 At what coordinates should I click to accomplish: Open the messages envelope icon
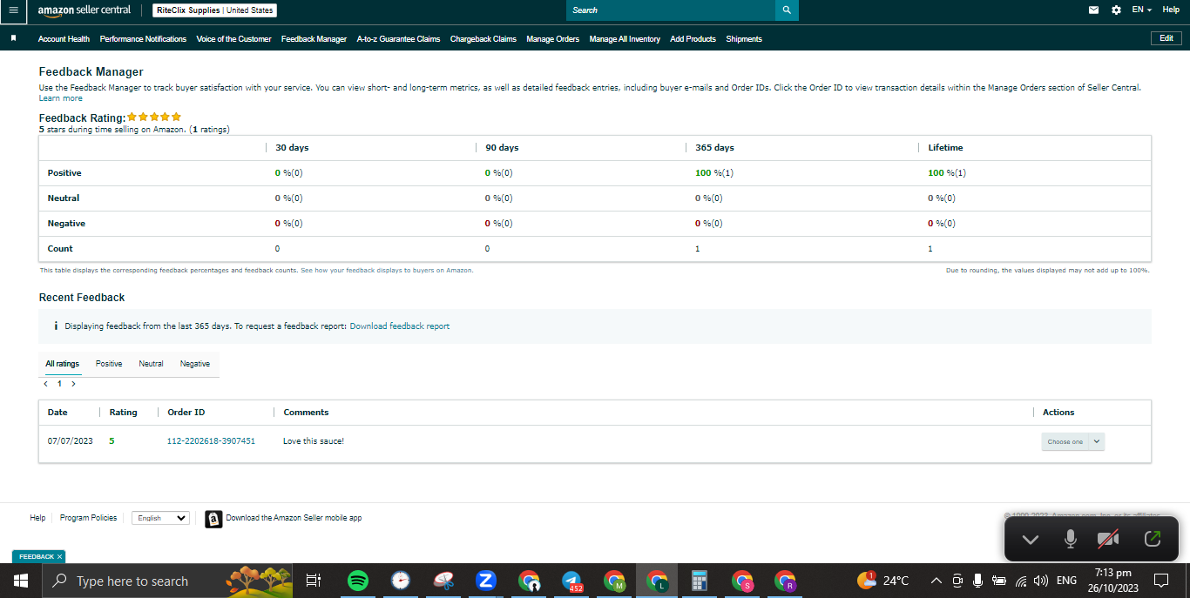click(x=1094, y=10)
